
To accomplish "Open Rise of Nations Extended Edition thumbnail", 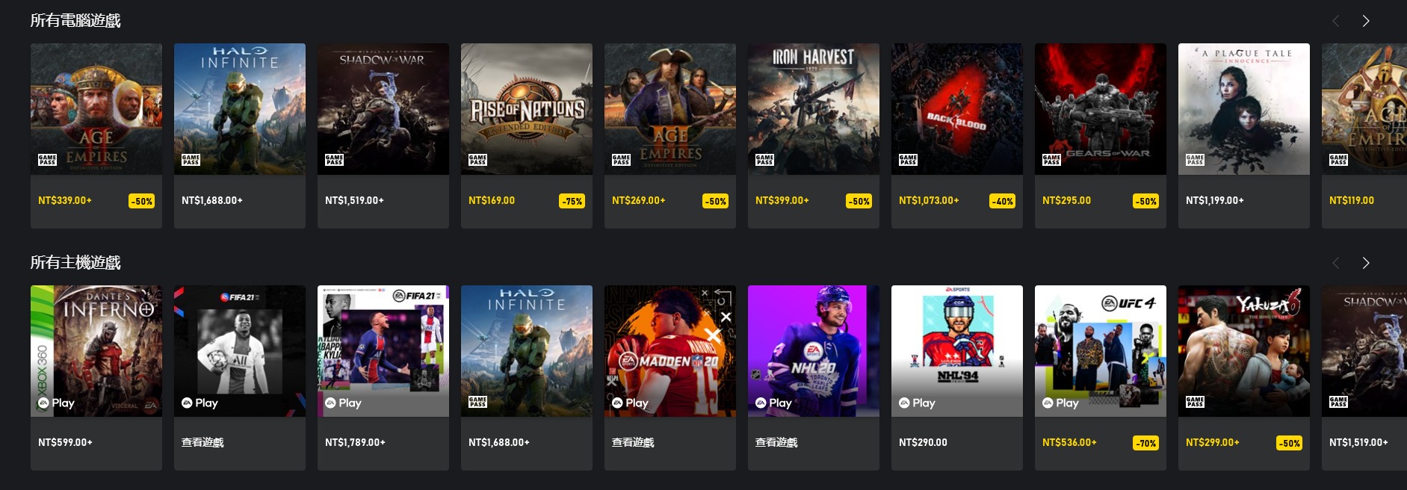I will click(527, 109).
